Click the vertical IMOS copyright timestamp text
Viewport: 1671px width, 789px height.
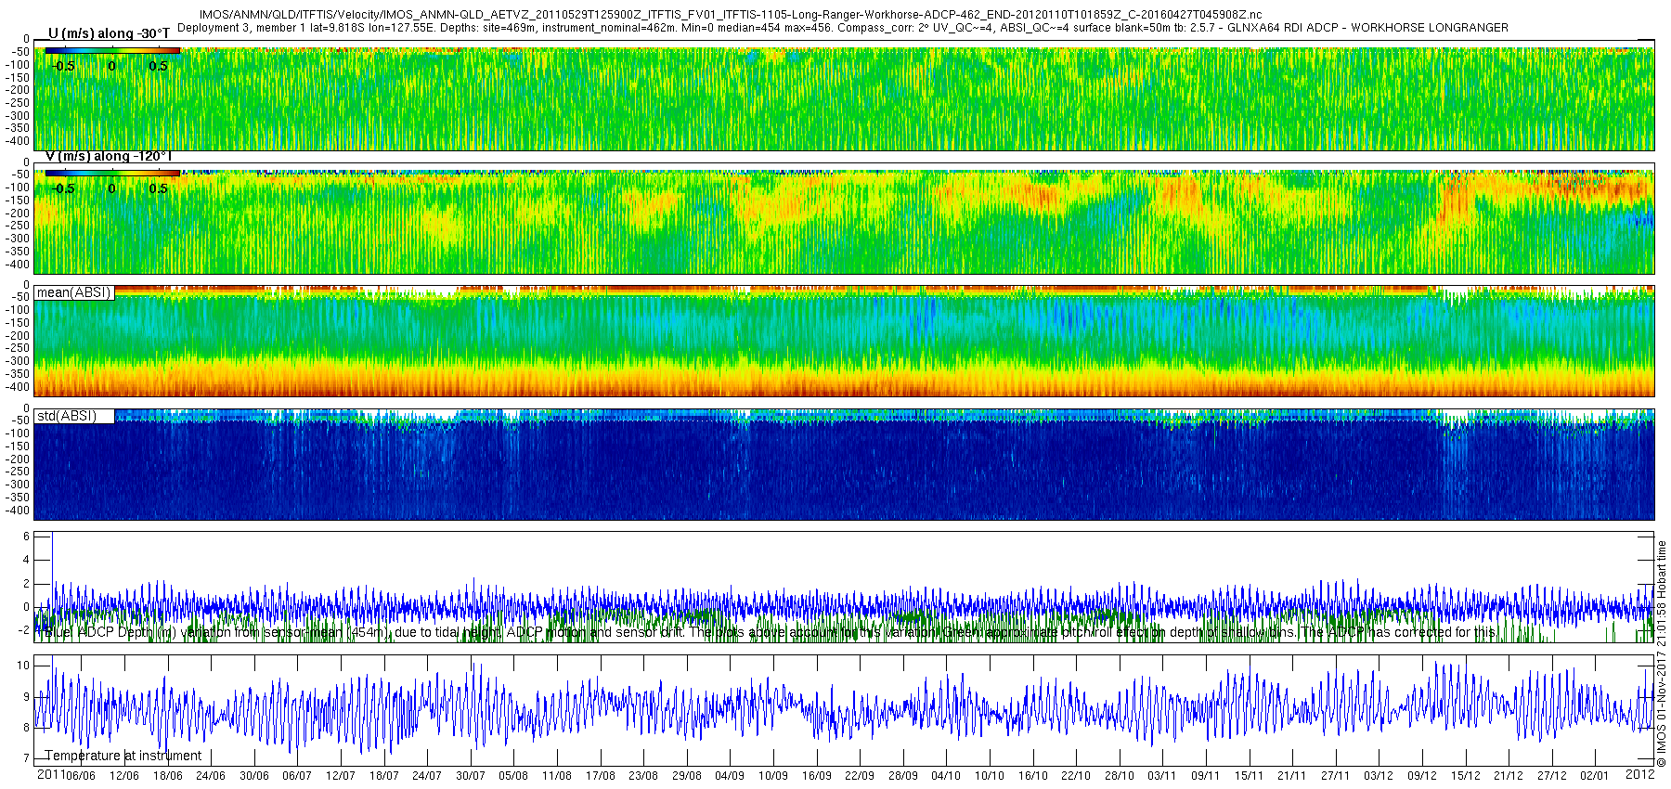click(x=1662, y=654)
